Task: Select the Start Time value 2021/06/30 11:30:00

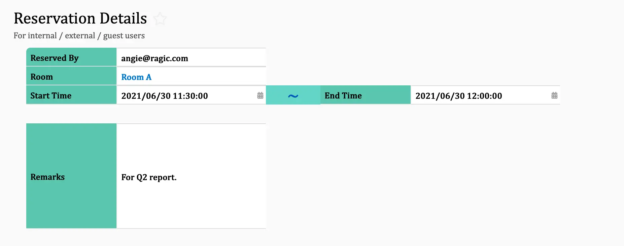Action: click(165, 96)
